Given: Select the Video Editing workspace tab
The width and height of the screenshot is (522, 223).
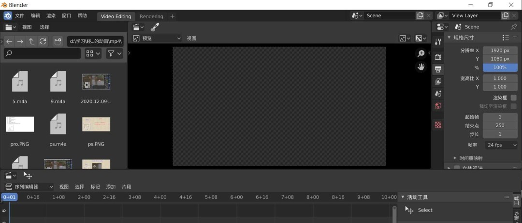Looking at the screenshot, I should click(116, 16).
